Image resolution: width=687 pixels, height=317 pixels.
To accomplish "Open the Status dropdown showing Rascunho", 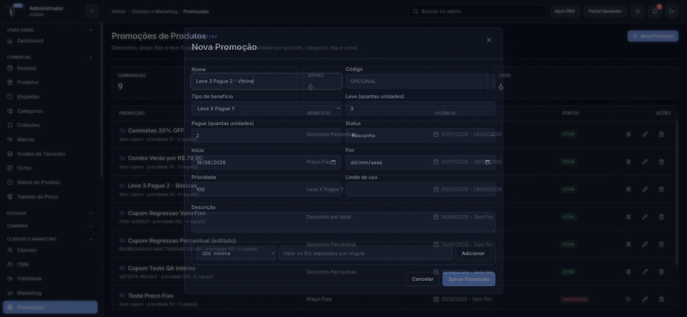I will point(421,136).
